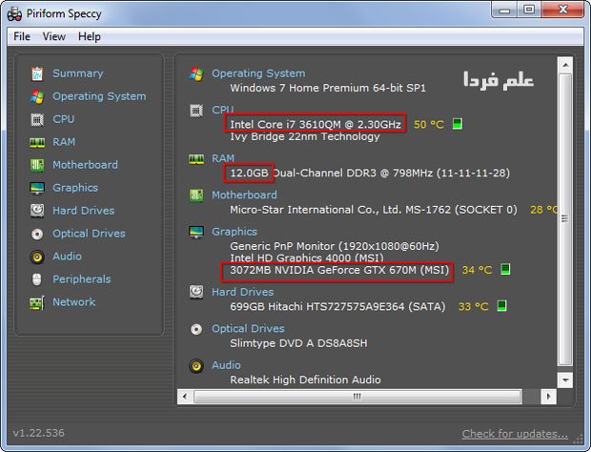Open the CPU section in sidebar
This screenshot has width=591, height=452.
63,119
